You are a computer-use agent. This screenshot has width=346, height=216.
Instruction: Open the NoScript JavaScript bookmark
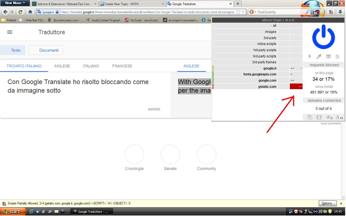(142, 20)
